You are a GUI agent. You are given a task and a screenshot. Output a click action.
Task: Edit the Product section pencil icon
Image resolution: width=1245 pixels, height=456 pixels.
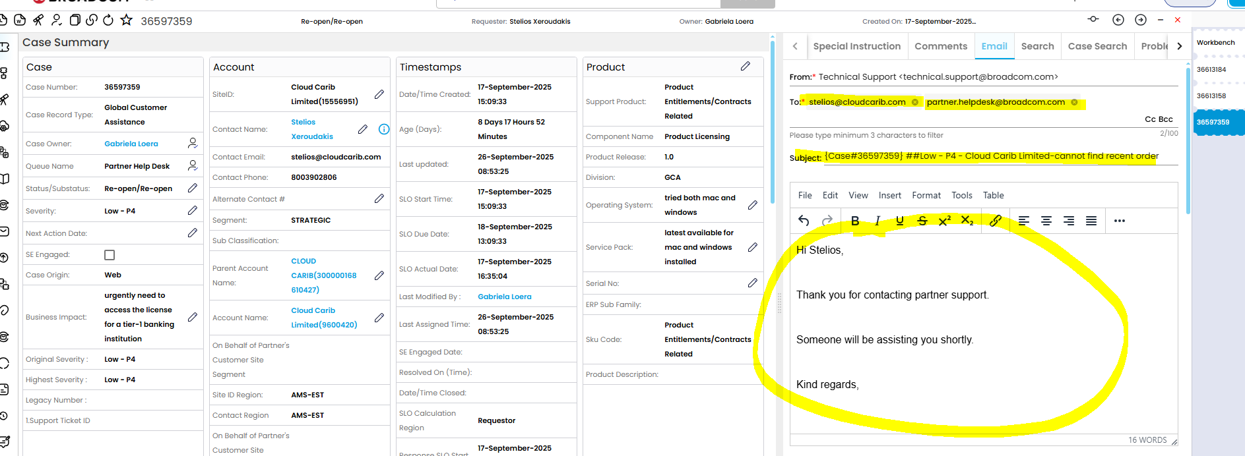[746, 66]
